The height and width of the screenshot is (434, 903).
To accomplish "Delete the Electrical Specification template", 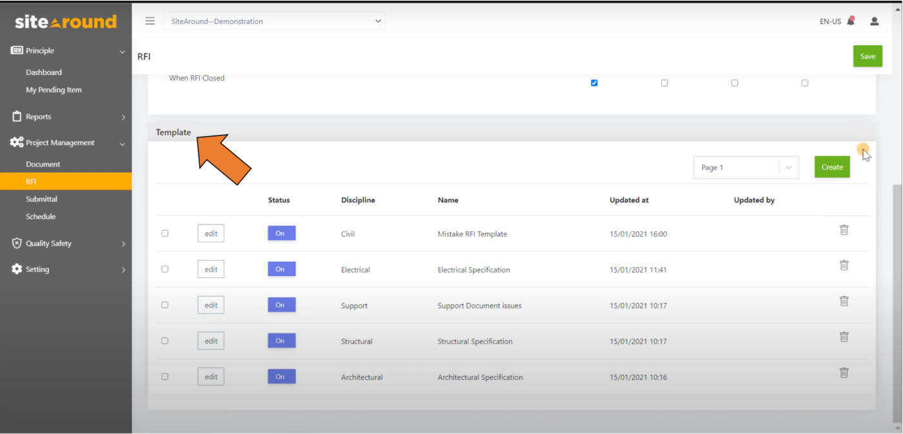I will click(x=844, y=265).
